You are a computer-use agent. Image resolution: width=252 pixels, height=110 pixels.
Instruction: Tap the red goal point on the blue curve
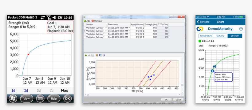tap(28, 54)
